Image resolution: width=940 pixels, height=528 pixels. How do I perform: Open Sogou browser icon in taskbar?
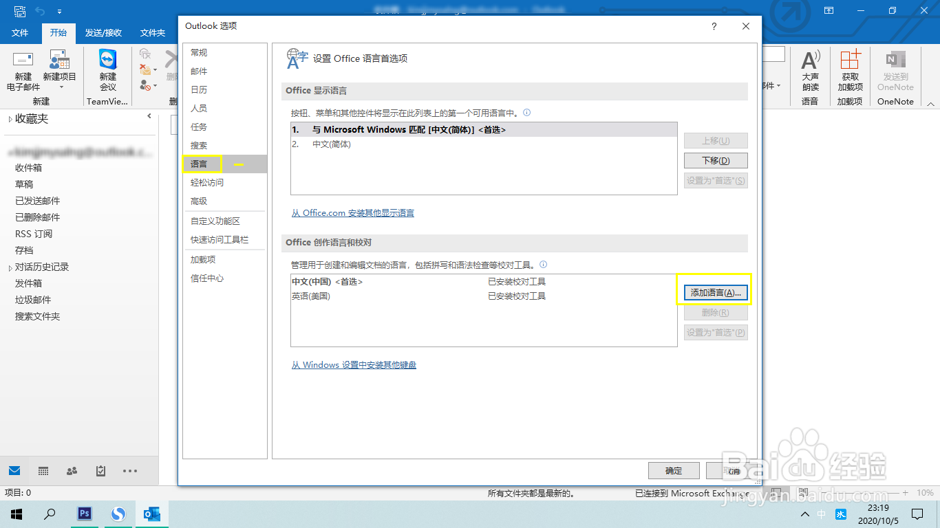point(118,514)
